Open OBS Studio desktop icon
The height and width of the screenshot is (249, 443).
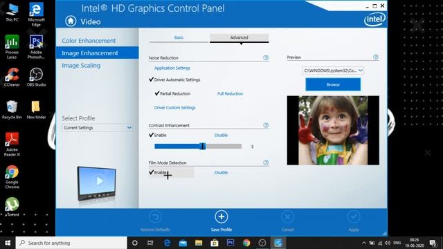point(36,77)
